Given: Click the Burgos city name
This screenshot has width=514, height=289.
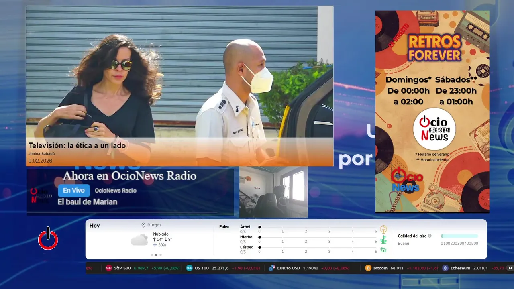Looking at the screenshot, I should pyautogui.click(x=155, y=225).
